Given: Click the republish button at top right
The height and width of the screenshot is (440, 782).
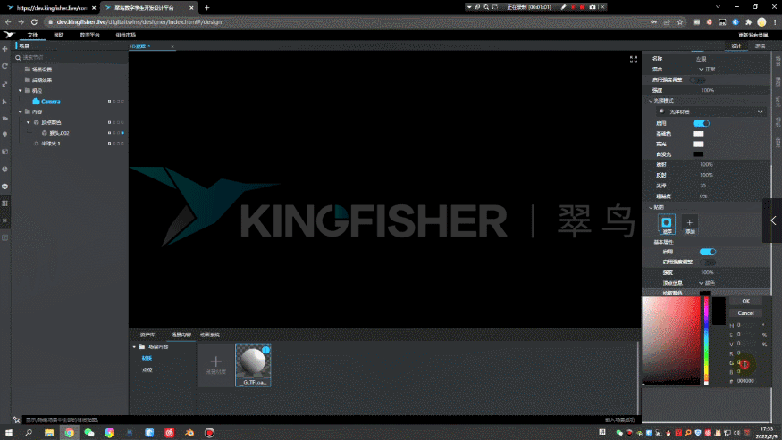Looking at the screenshot, I should (753, 35).
